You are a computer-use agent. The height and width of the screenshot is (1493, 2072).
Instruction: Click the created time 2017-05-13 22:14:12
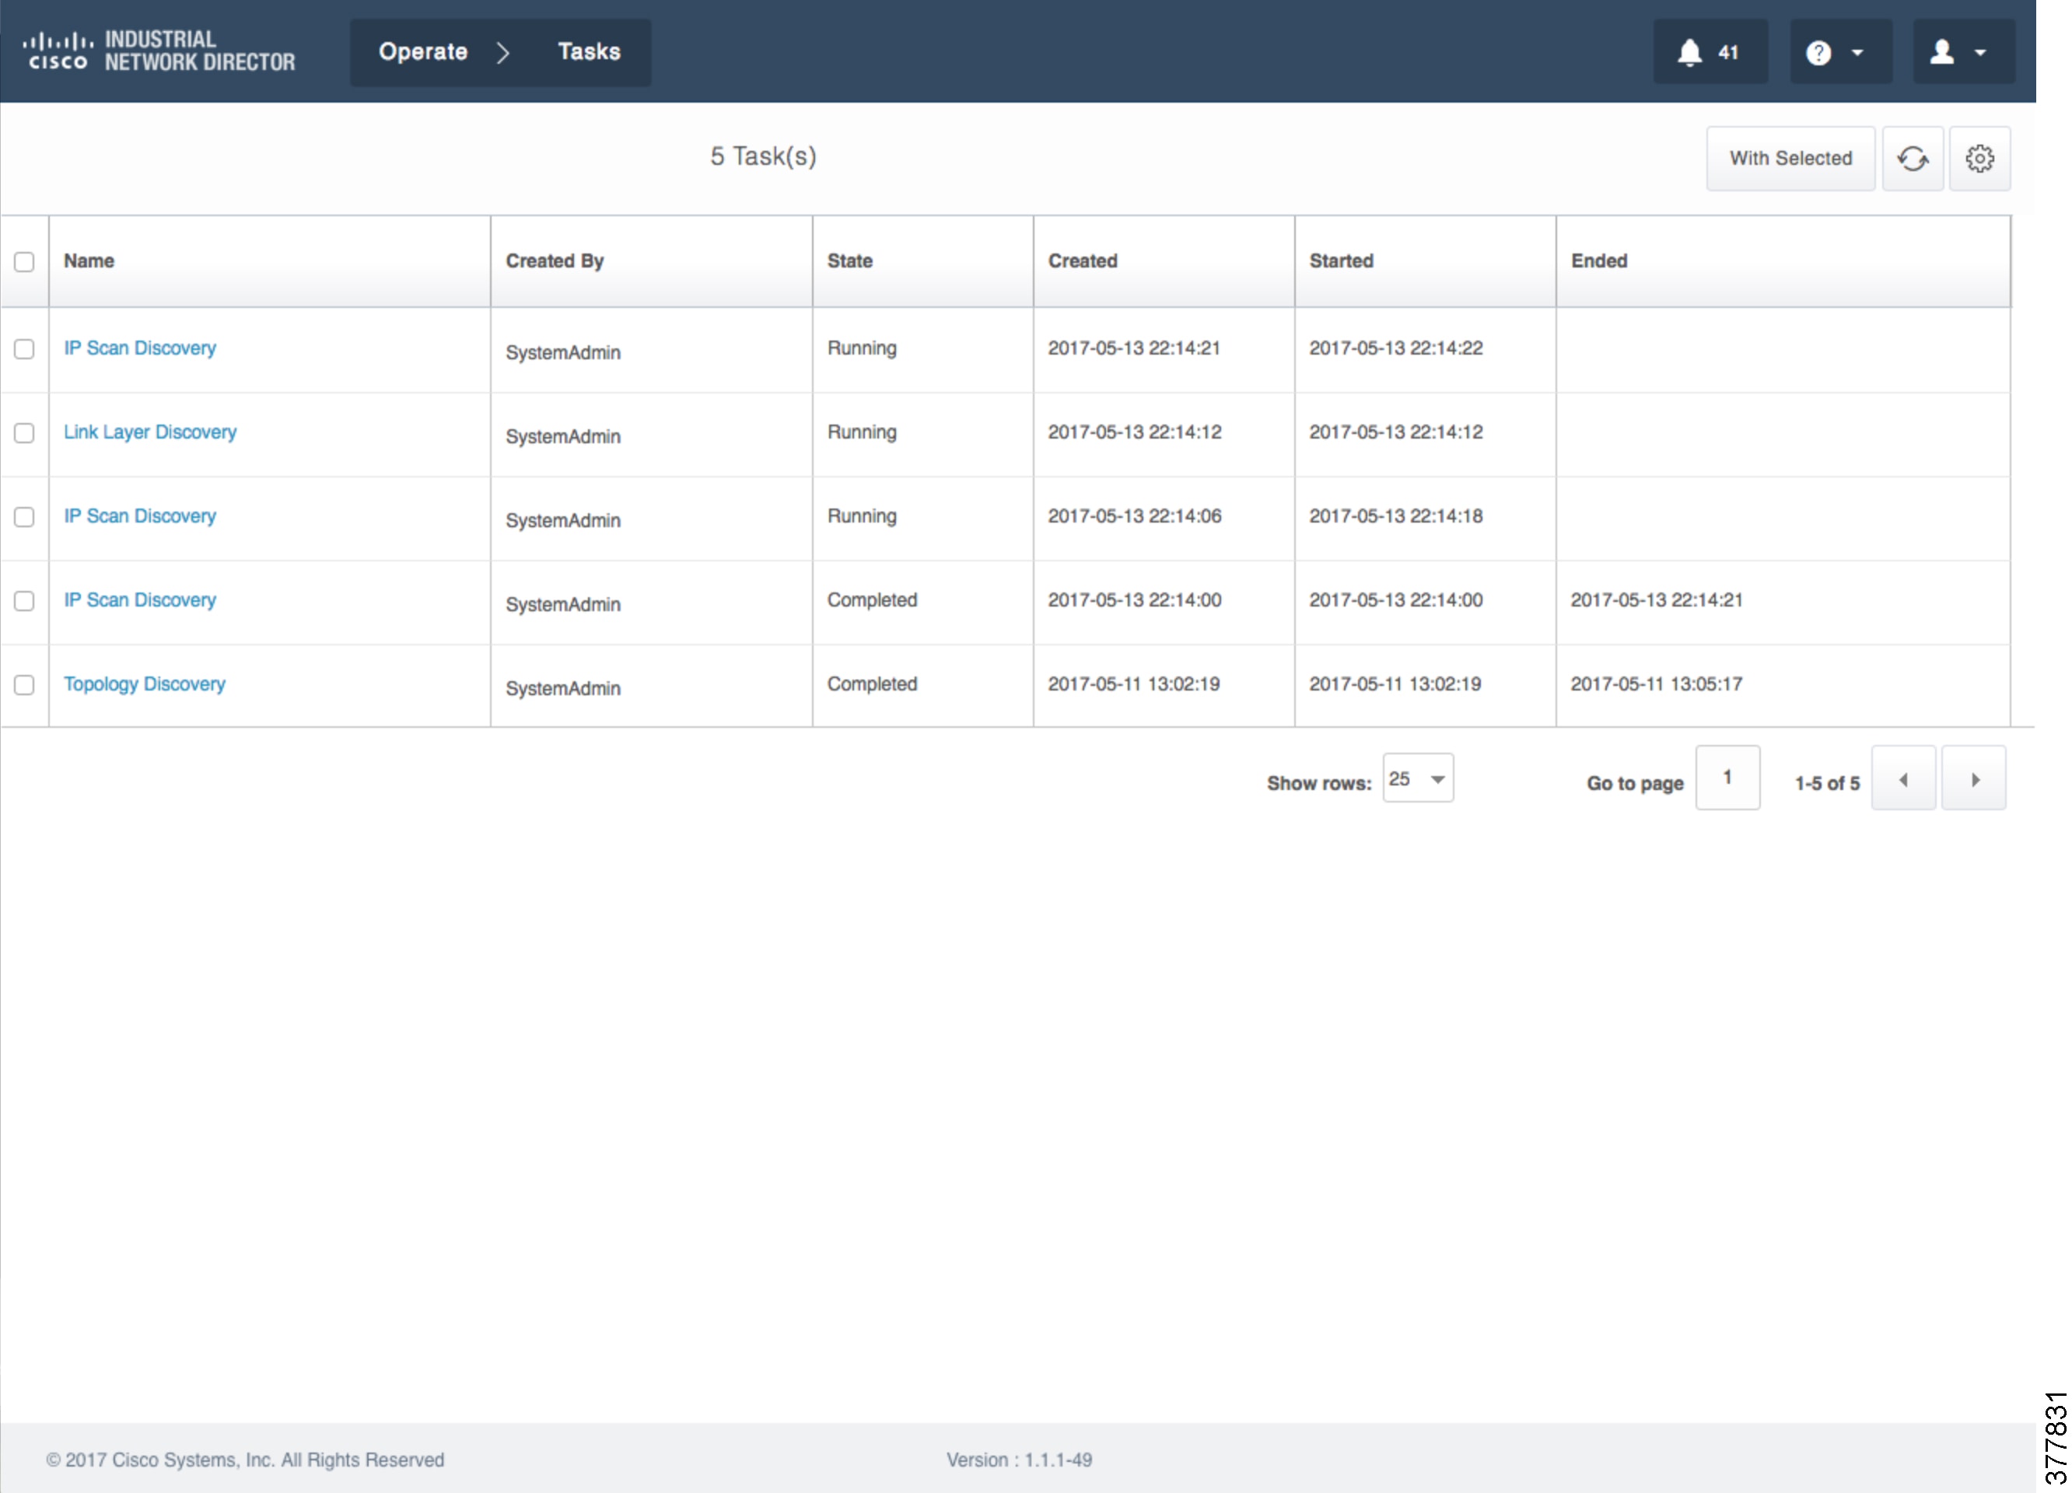tap(1134, 432)
